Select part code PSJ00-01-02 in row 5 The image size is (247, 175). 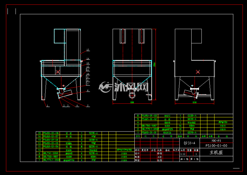click(x=149, y=119)
